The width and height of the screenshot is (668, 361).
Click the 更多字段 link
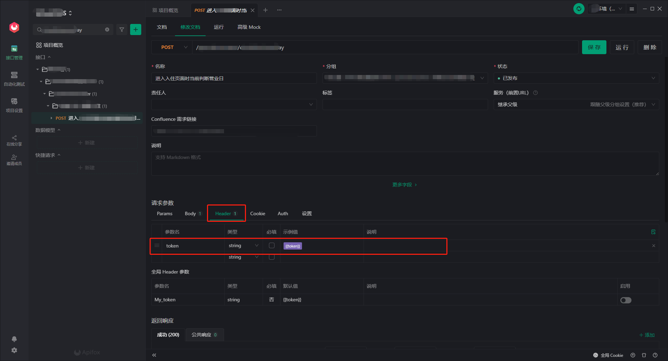point(405,185)
